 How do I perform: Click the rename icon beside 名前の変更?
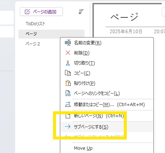(x=68, y=43)
